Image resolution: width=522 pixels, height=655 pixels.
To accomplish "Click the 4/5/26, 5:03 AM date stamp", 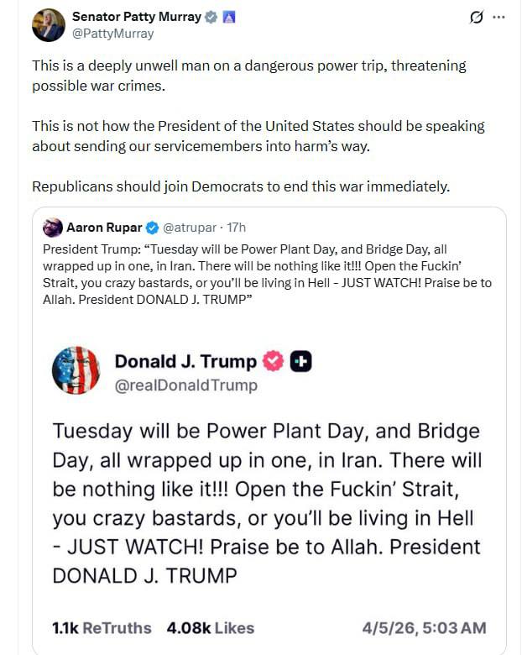I will (x=424, y=628).
